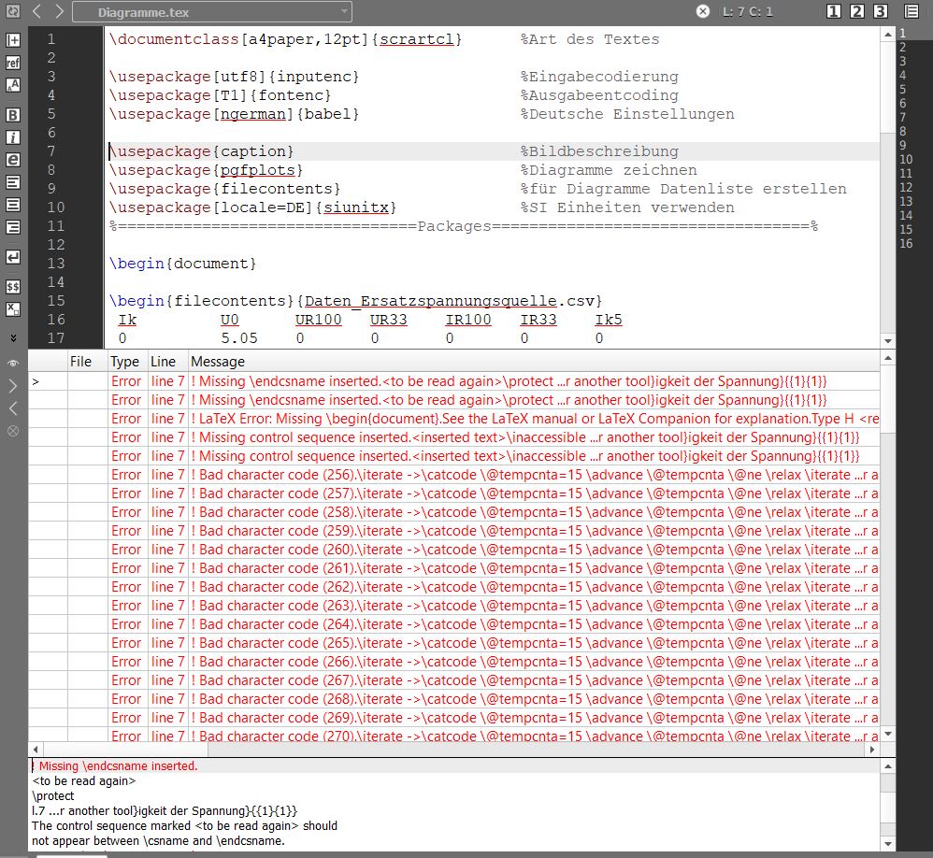Click the sync/refresh icon at top-left corner

[x=12, y=10]
